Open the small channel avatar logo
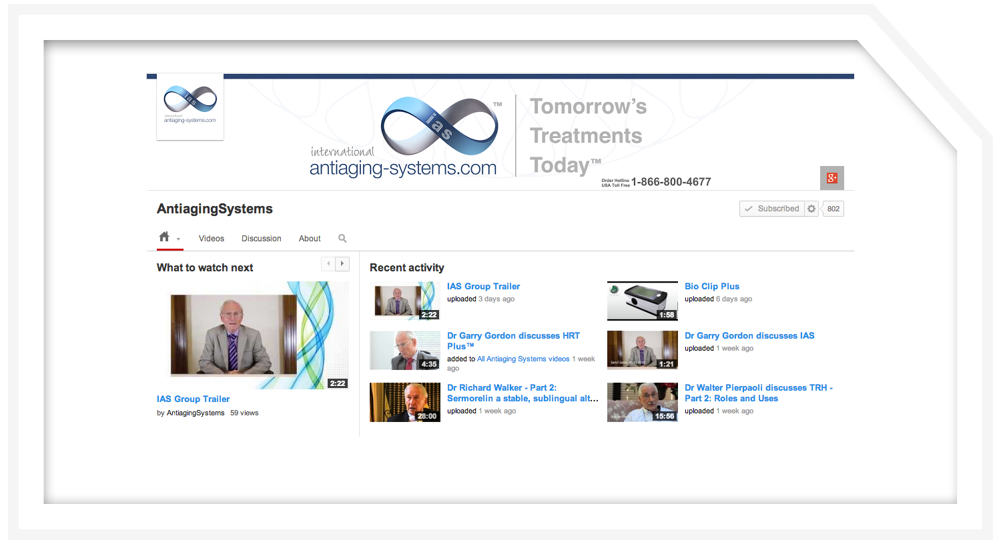This screenshot has width=1001, height=544. [x=190, y=107]
